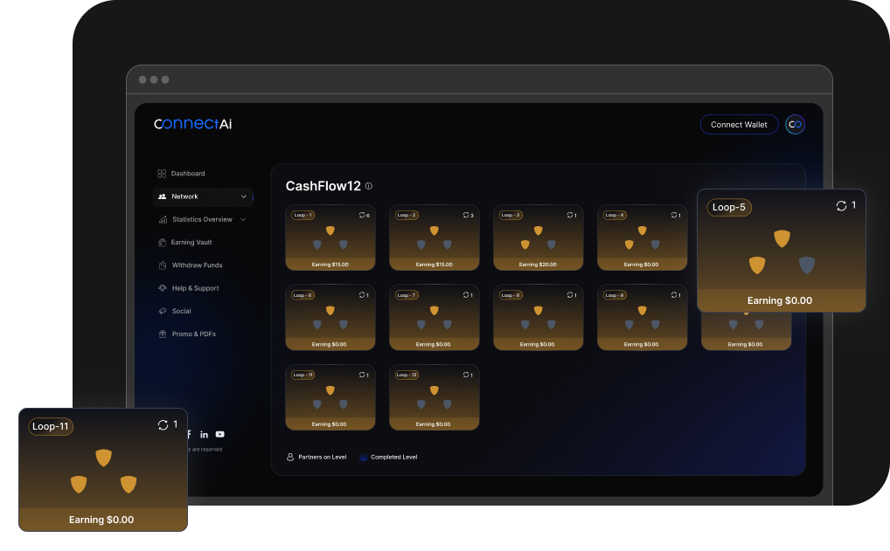
Task: Select Social in the sidebar
Action: [181, 311]
